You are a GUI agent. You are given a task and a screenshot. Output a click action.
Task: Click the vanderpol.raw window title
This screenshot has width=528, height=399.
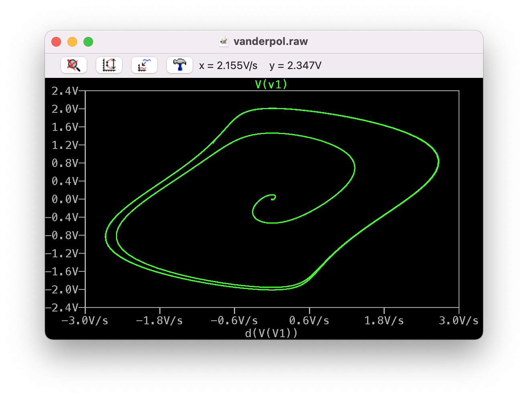point(271,41)
